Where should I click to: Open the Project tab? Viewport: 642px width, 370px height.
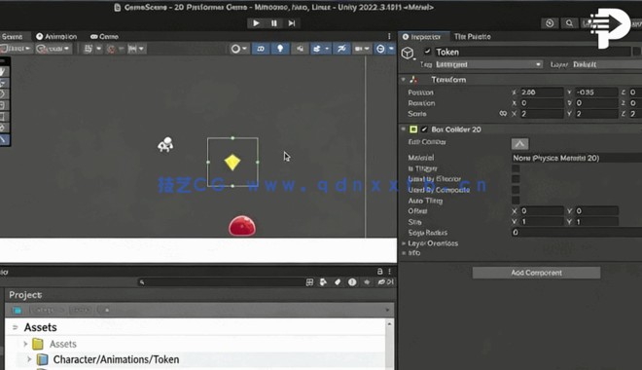pyautogui.click(x=25, y=295)
